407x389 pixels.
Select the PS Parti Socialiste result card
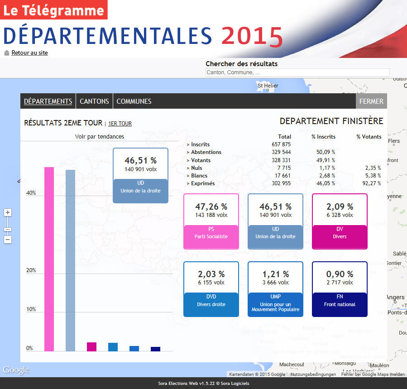[211, 221]
